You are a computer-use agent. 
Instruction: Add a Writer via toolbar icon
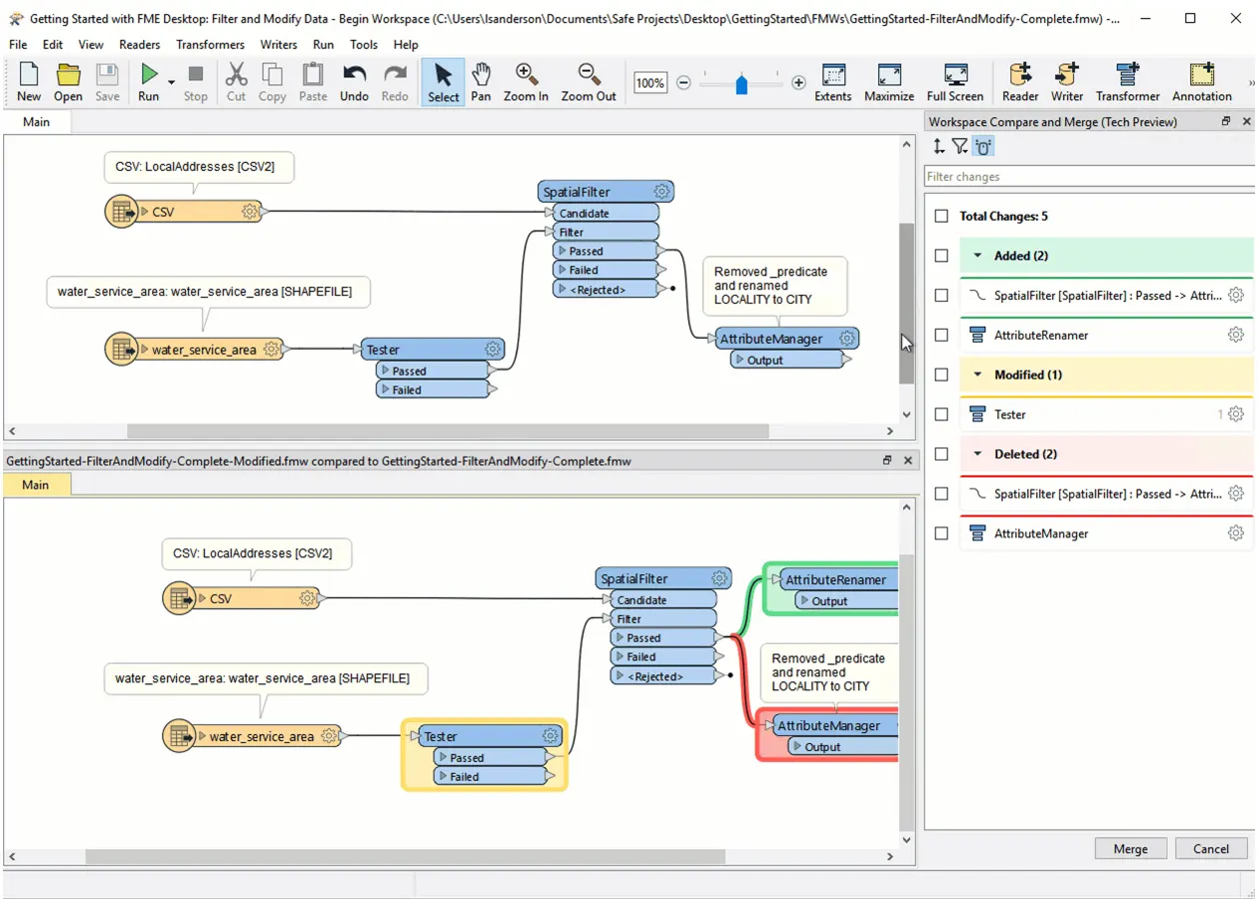[1067, 75]
